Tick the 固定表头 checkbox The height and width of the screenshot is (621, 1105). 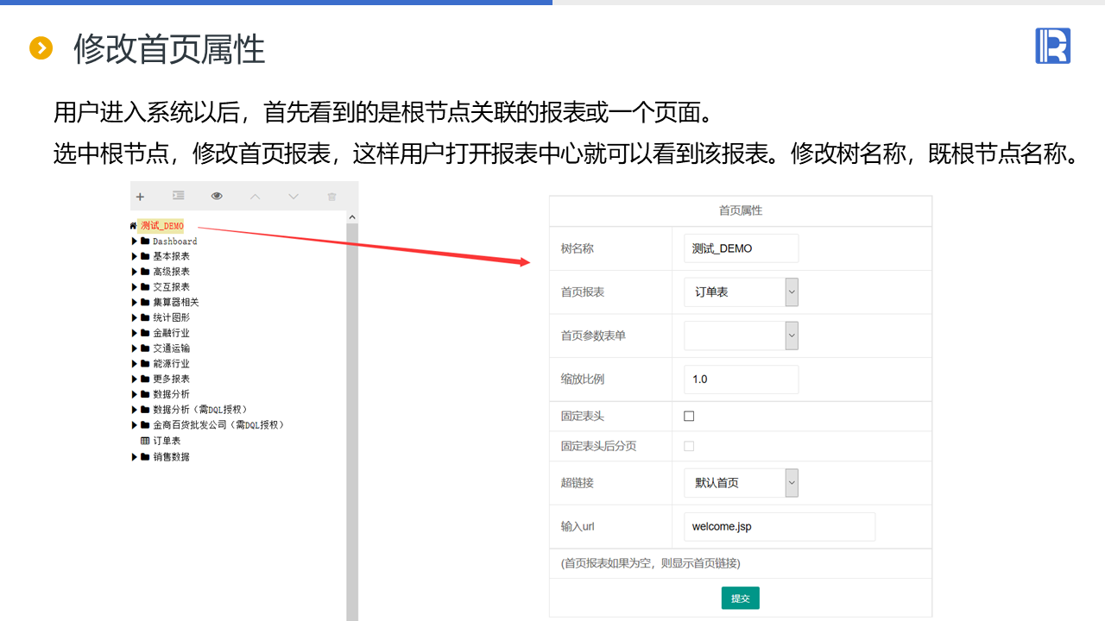(x=689, y=416)
